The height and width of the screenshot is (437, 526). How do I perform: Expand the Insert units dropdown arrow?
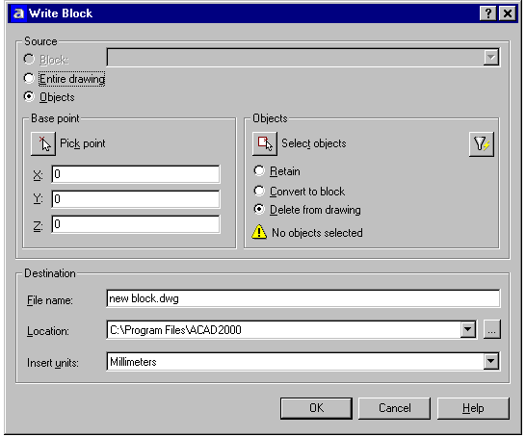point(490,361)
